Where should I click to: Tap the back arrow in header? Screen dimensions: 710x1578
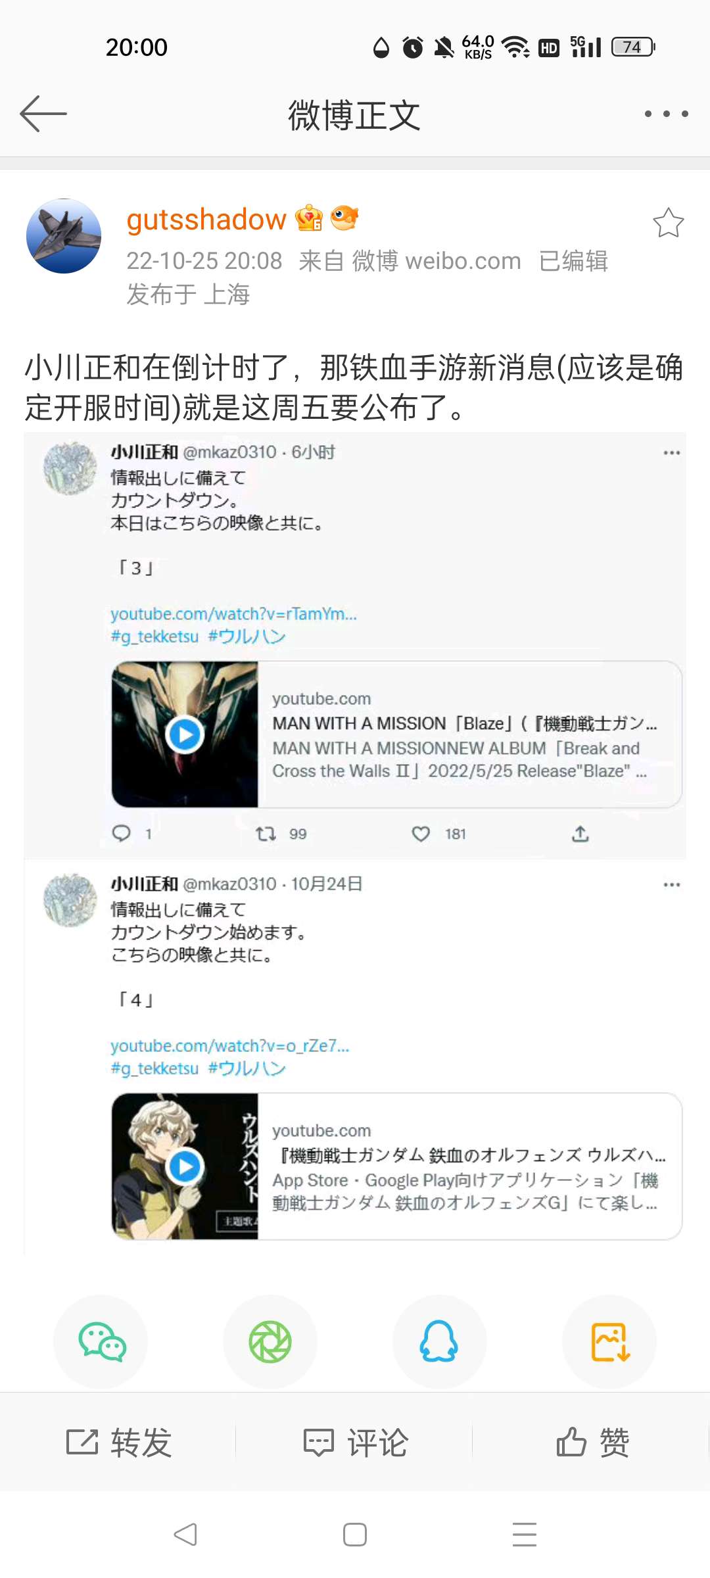[43, 114]
